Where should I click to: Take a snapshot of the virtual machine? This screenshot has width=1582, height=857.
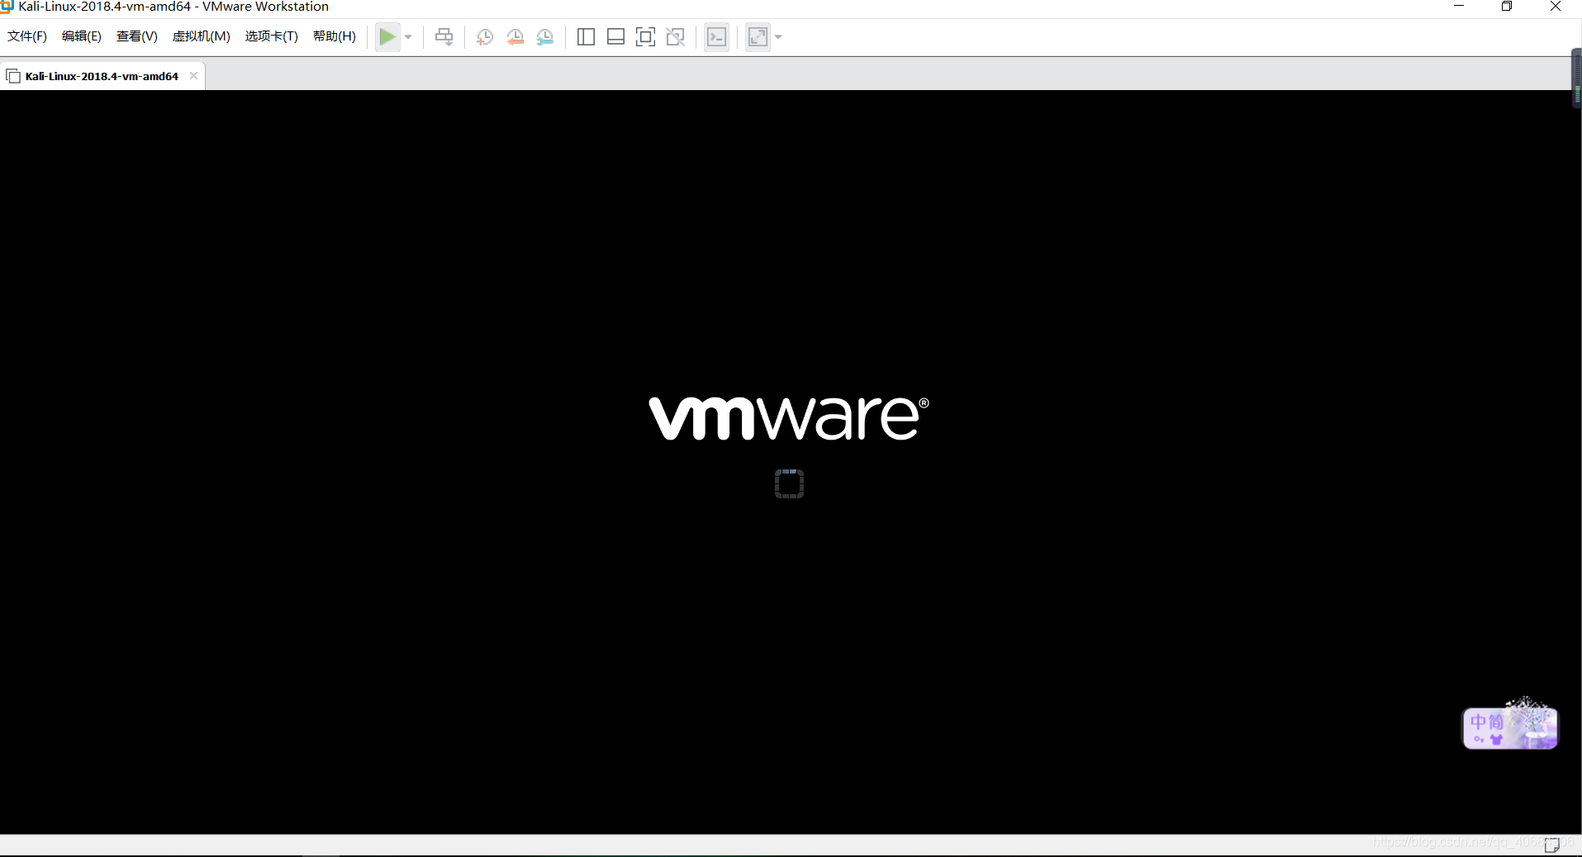pyautogui.click(x=485, y=37)
